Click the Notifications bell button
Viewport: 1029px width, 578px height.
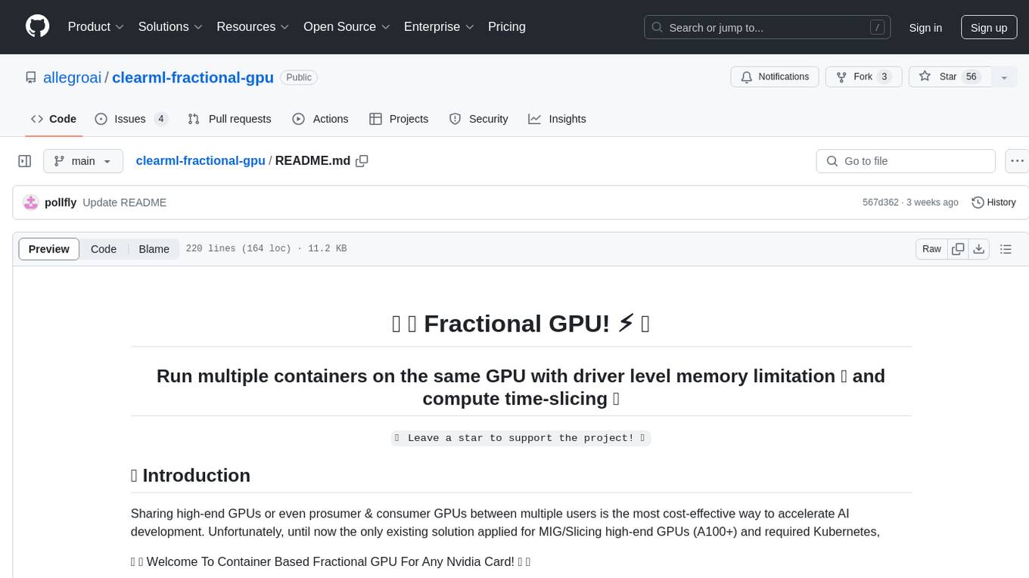tap(775, 77)
